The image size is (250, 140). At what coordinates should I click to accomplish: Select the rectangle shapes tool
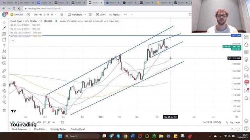(4, 40)
